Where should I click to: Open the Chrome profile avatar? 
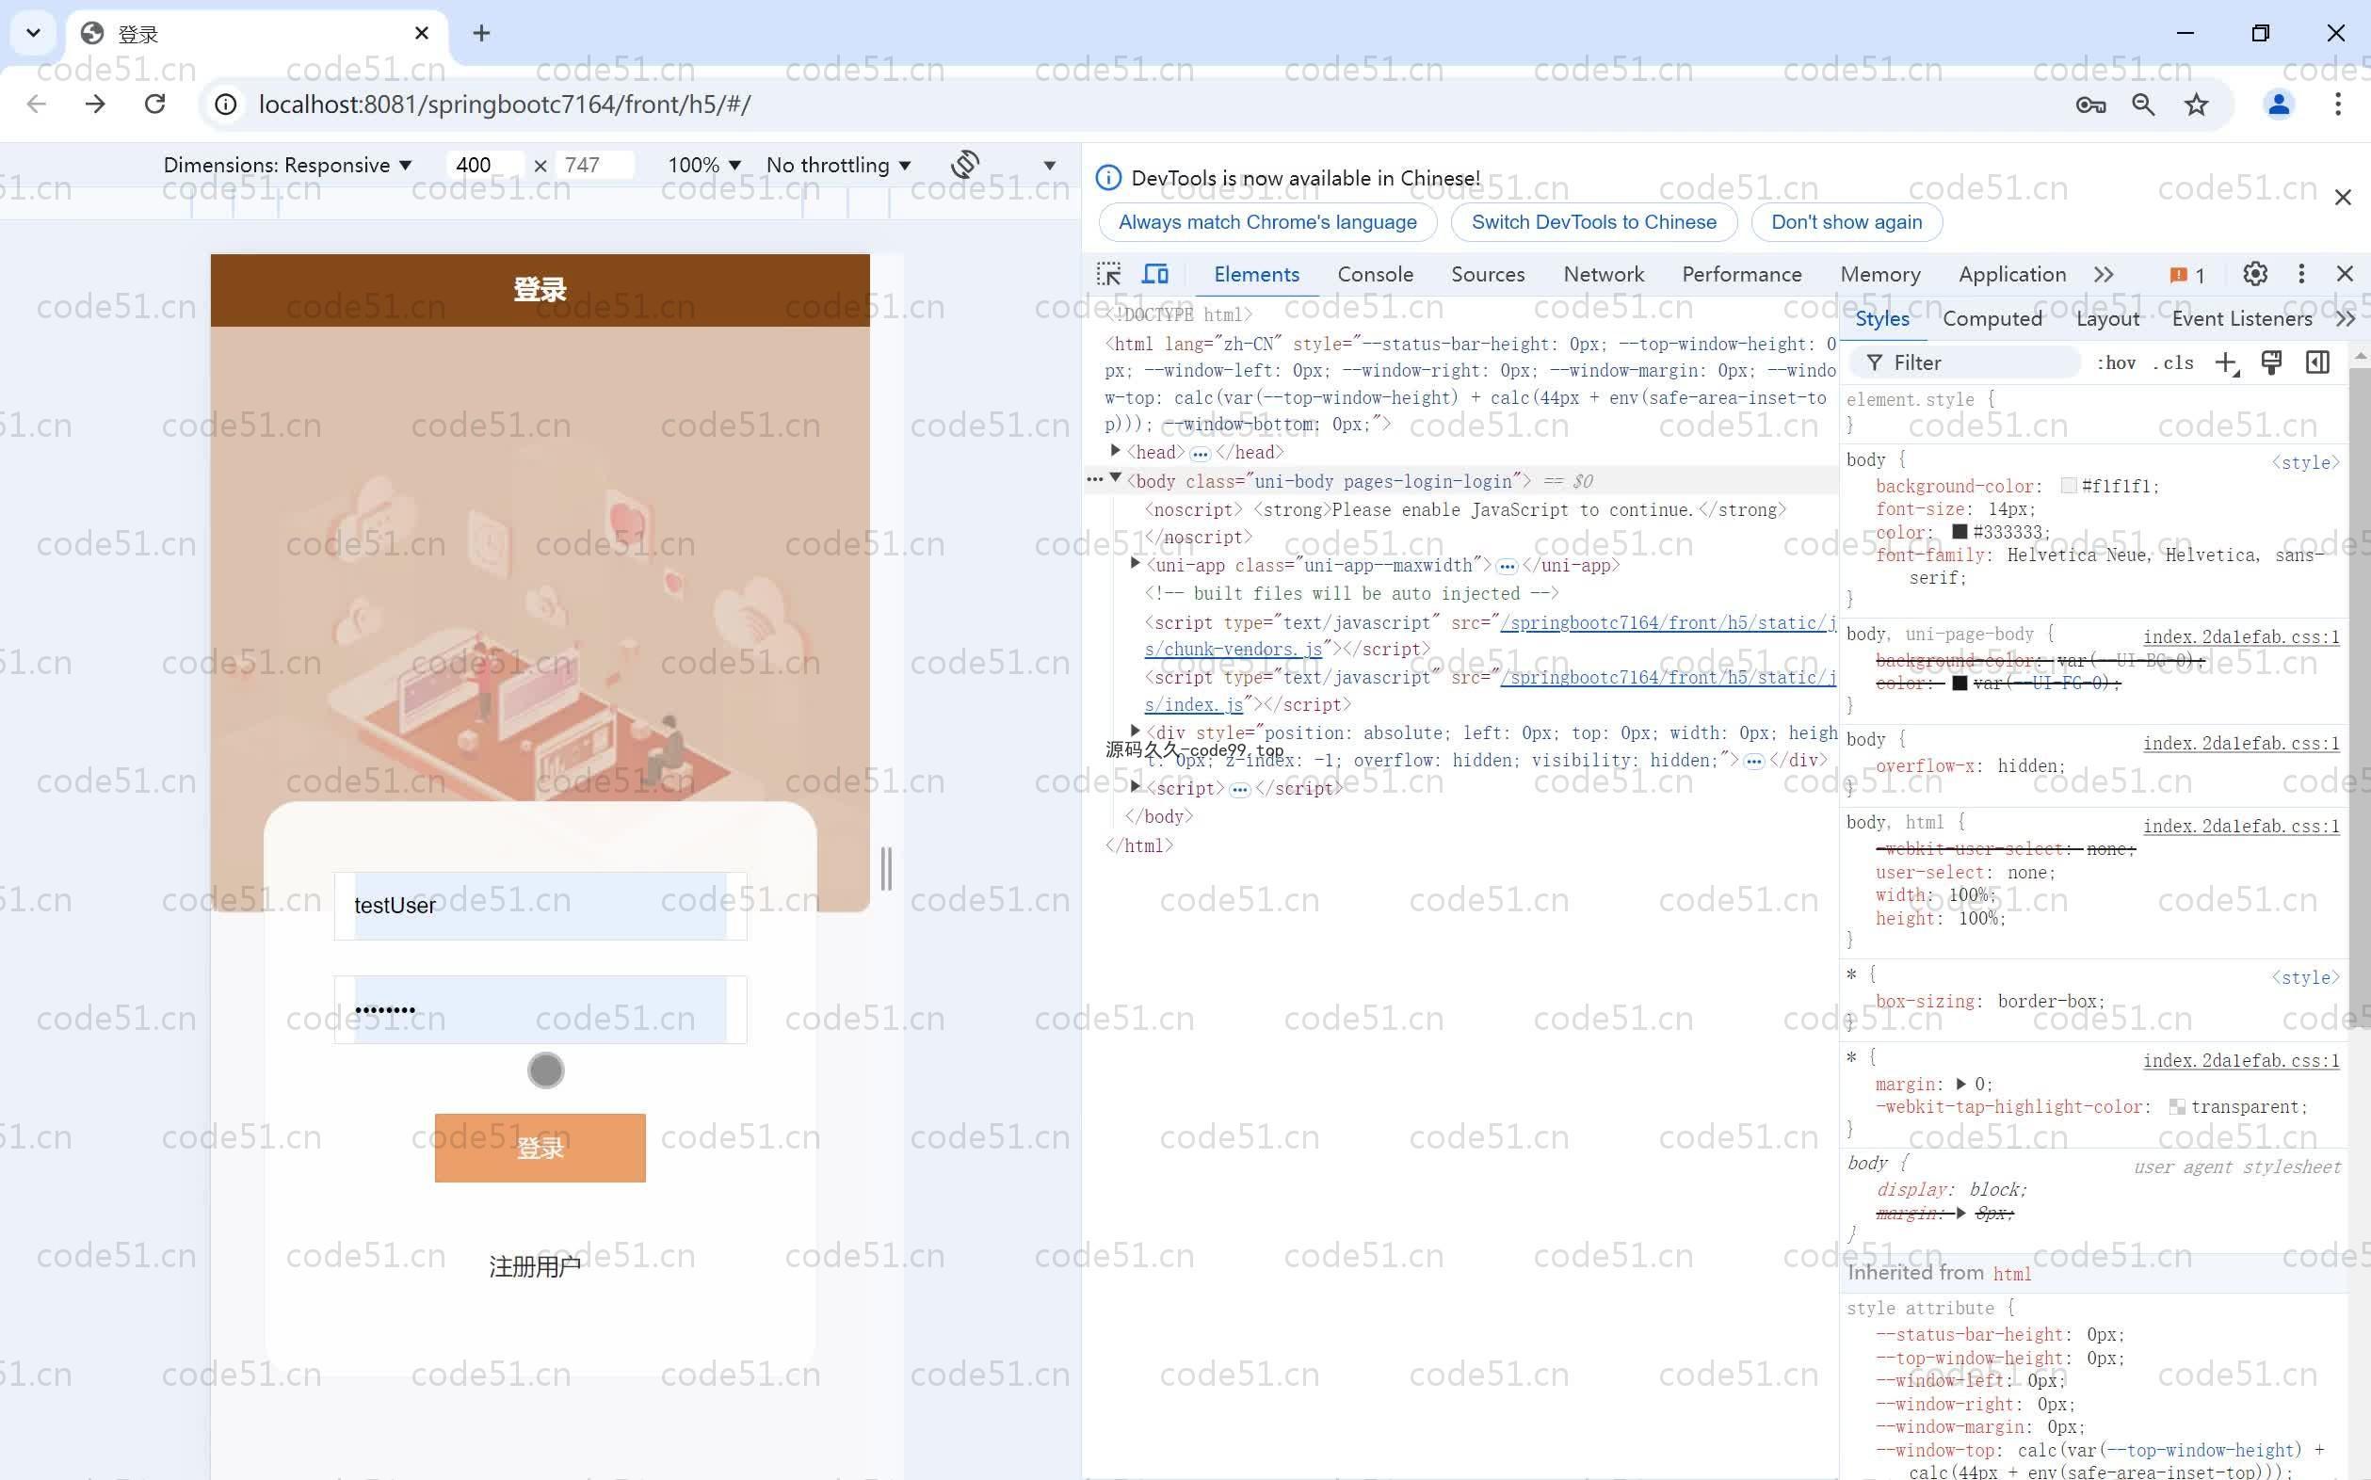click(x=2278, y=105)
